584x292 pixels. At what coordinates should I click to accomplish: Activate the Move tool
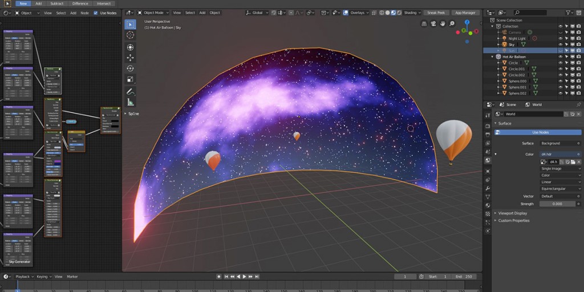coord(131,58)
